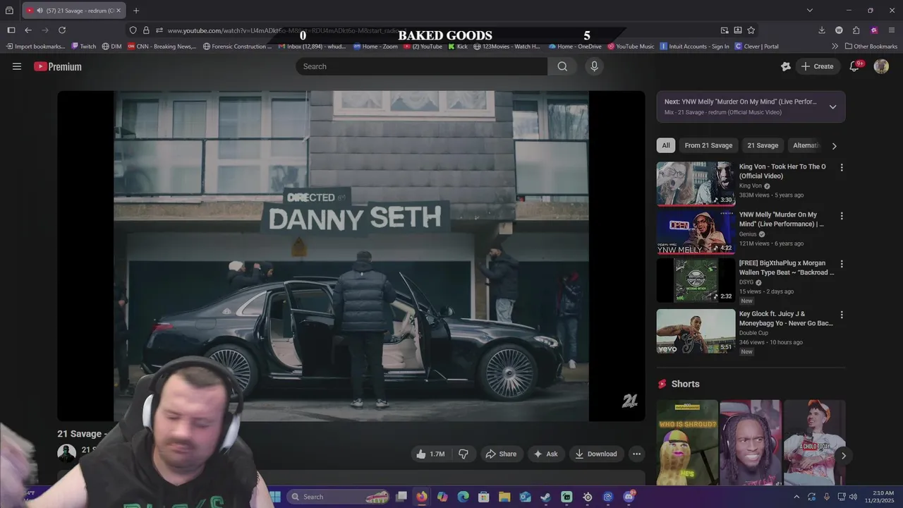The height and width of the screenshot is (508, 903).
Task: Go back with browser back arrow
Action: (x=28, y=30)
